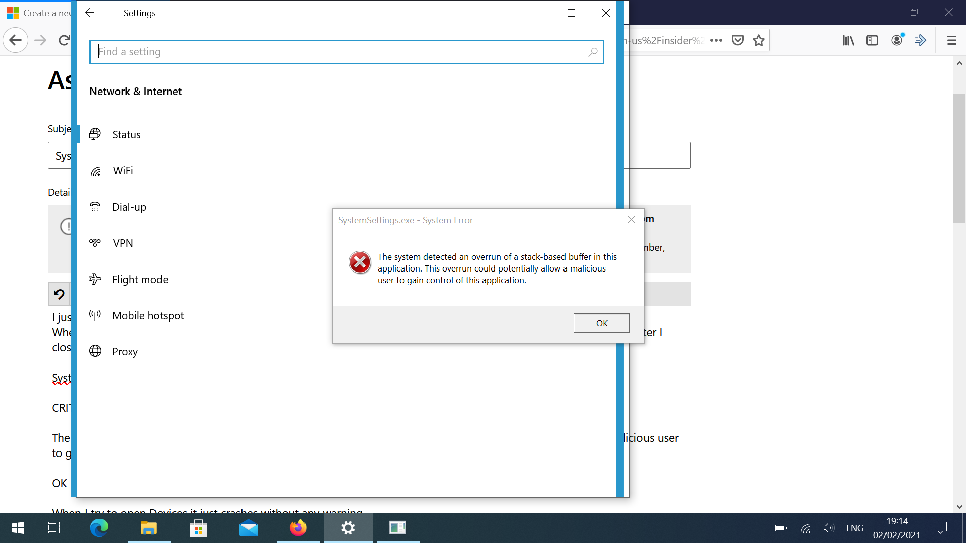This screenshot has height=543, width=966.
Task: Show Firefox Library panel
Action: 848,41
